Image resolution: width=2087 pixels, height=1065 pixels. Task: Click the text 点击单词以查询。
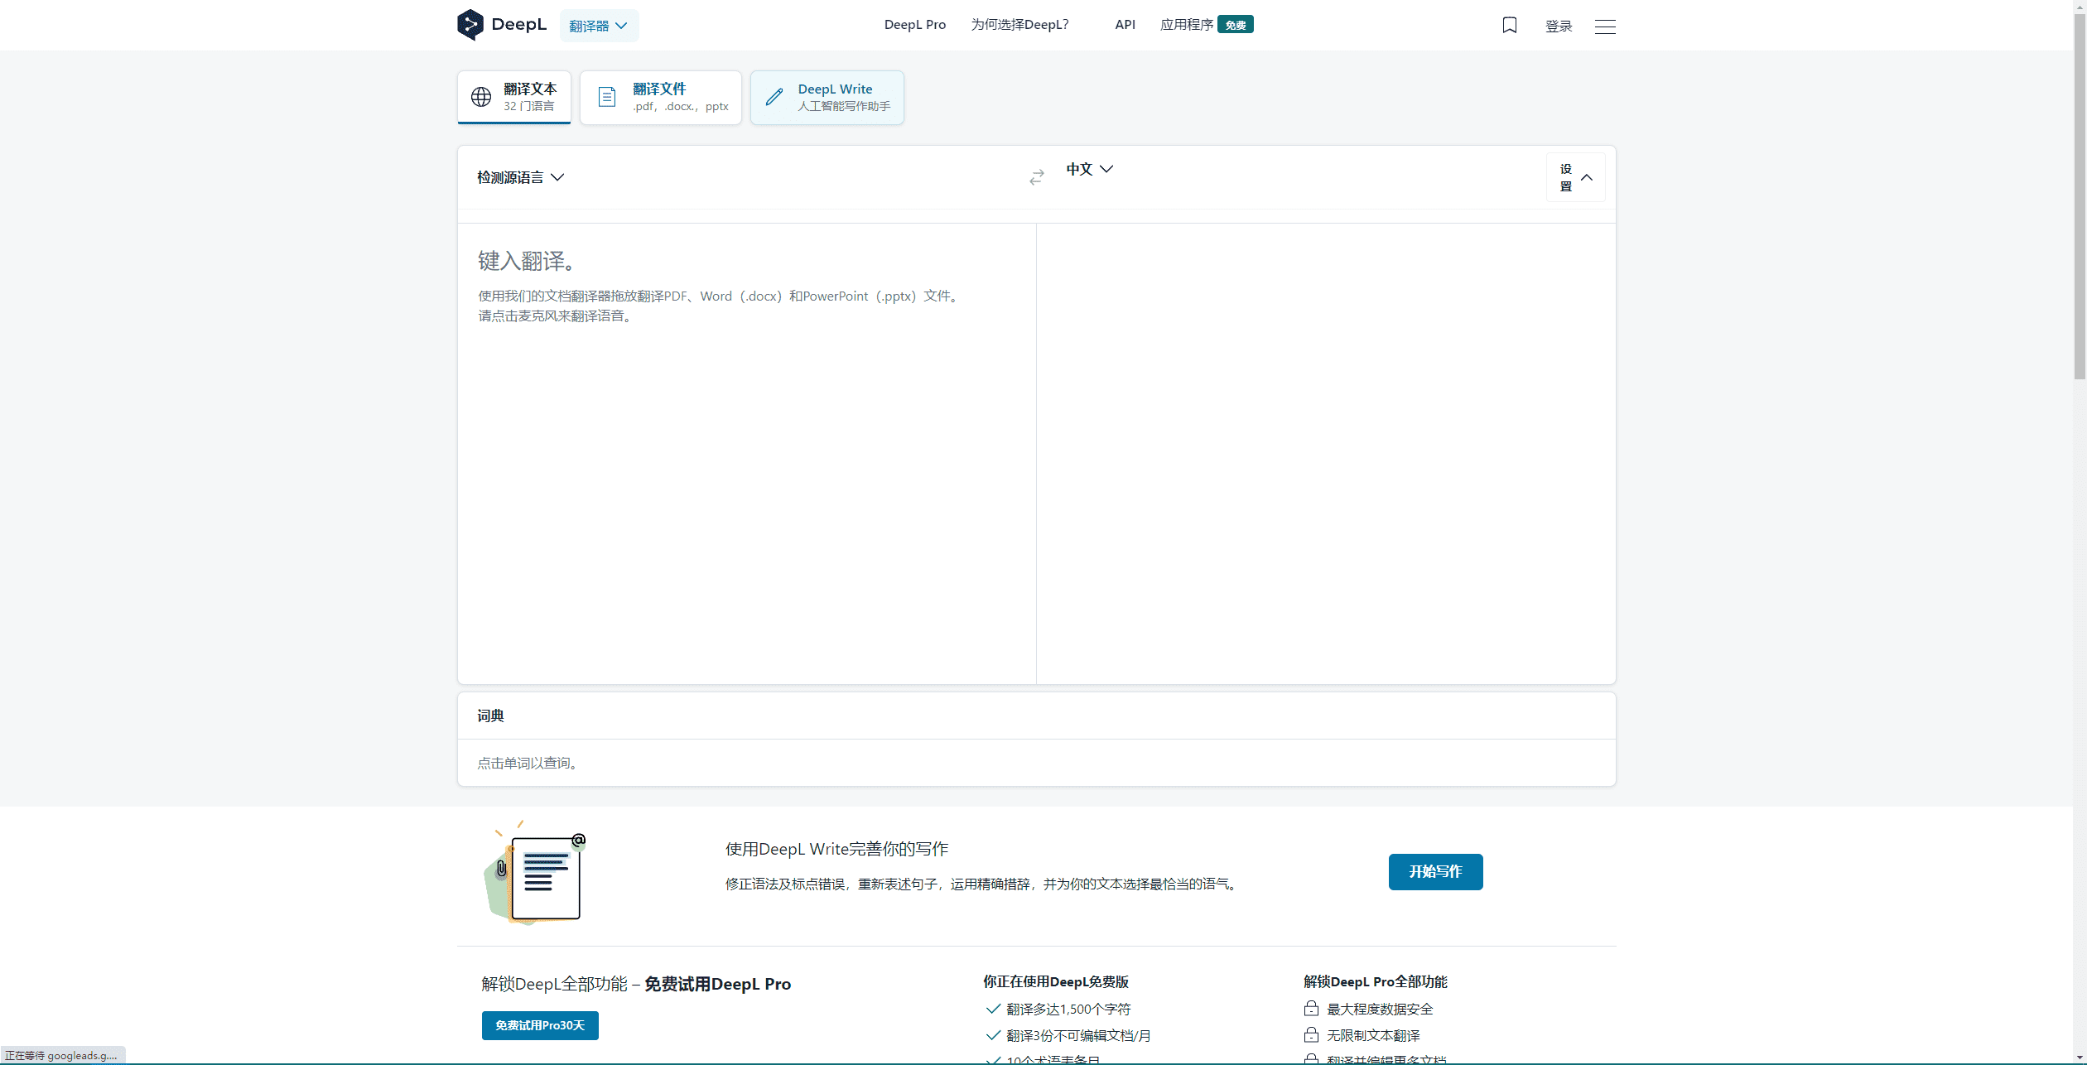click(x=530, y=763)
